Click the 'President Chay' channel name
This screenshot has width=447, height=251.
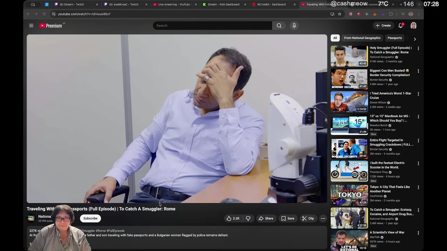[x=379, y=172]
